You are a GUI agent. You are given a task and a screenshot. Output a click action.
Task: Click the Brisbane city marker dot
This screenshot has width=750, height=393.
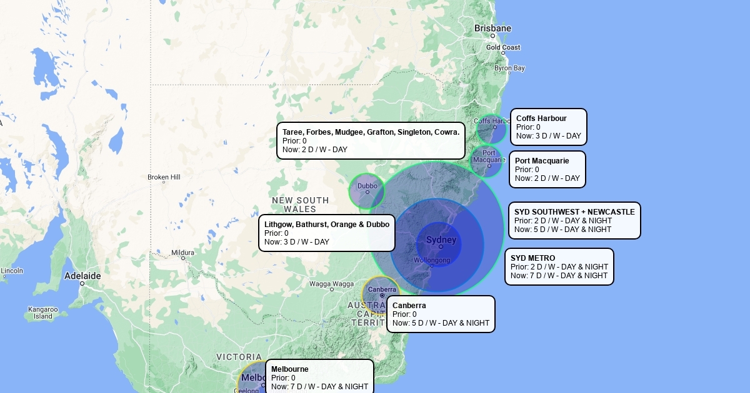(492, 36)
